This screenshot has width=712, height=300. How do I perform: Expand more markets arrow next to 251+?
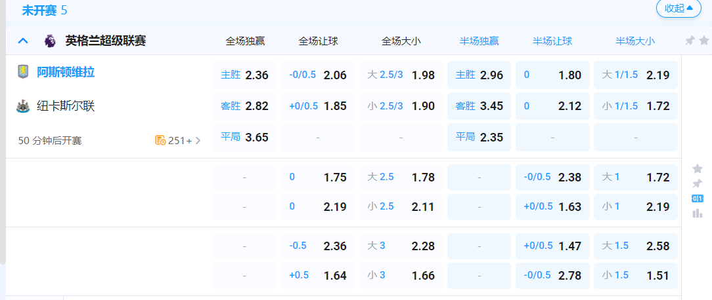click(x=198, y=140)
